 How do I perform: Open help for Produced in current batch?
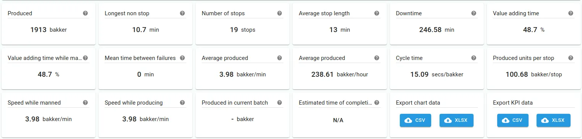[x=280, y=103]
